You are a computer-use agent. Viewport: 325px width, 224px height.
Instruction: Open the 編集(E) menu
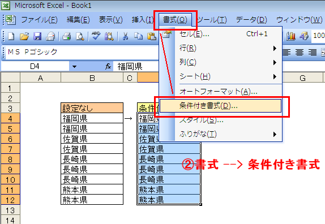[x=78, y=20]
